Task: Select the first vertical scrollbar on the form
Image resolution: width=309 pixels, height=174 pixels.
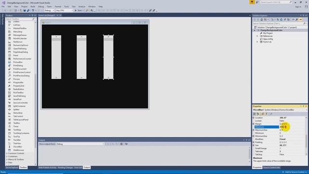Action: [56, 57]
